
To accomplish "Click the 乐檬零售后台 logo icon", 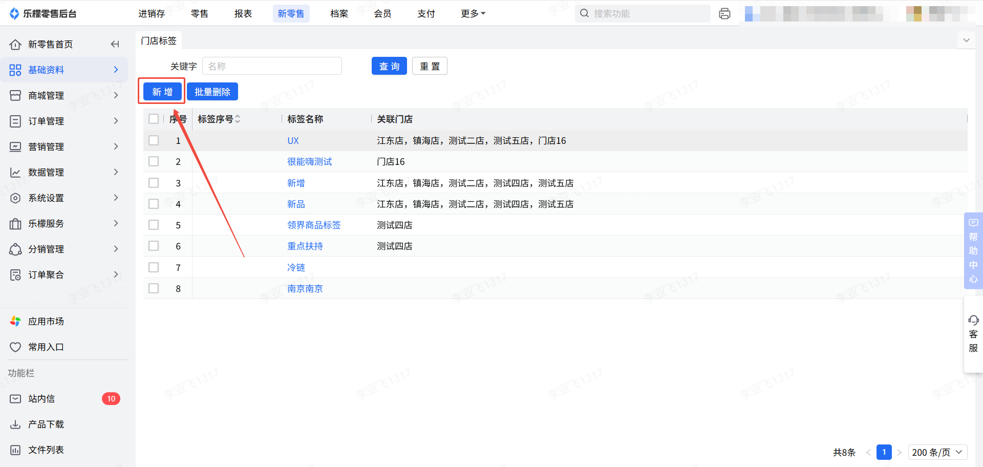I will (14, 13).
